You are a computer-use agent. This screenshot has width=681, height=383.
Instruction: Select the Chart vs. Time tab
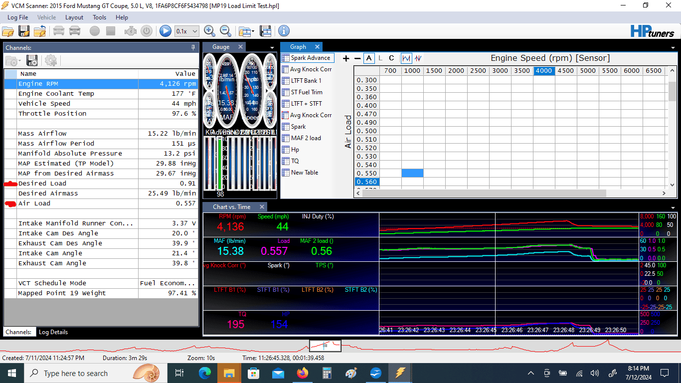231,207
